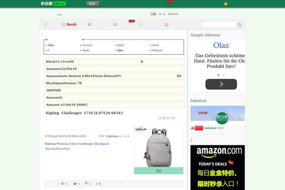Click the heart icon in navigation bar
The height and width of the screenshot is (190, 285).
coord(89,25)
